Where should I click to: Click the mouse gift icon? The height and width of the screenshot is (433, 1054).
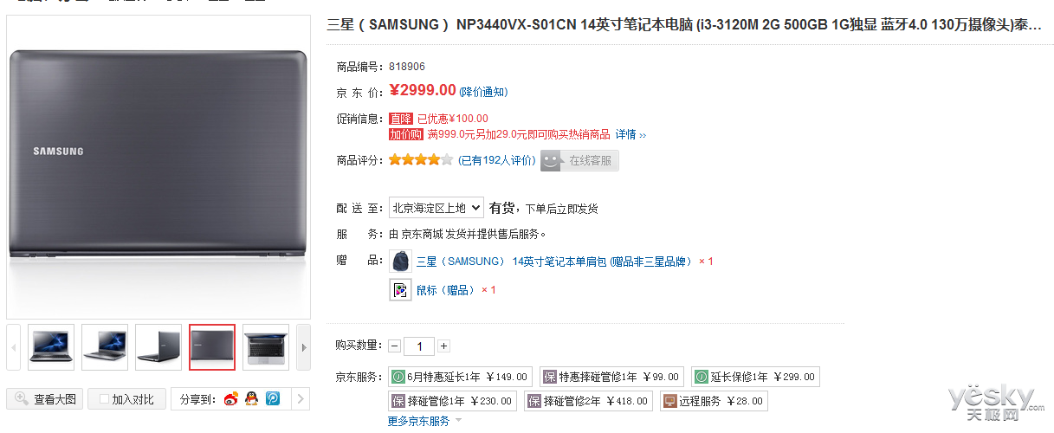pos(400,290)
